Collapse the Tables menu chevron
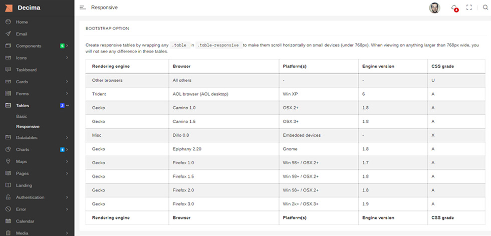 [x=67, y=106]
